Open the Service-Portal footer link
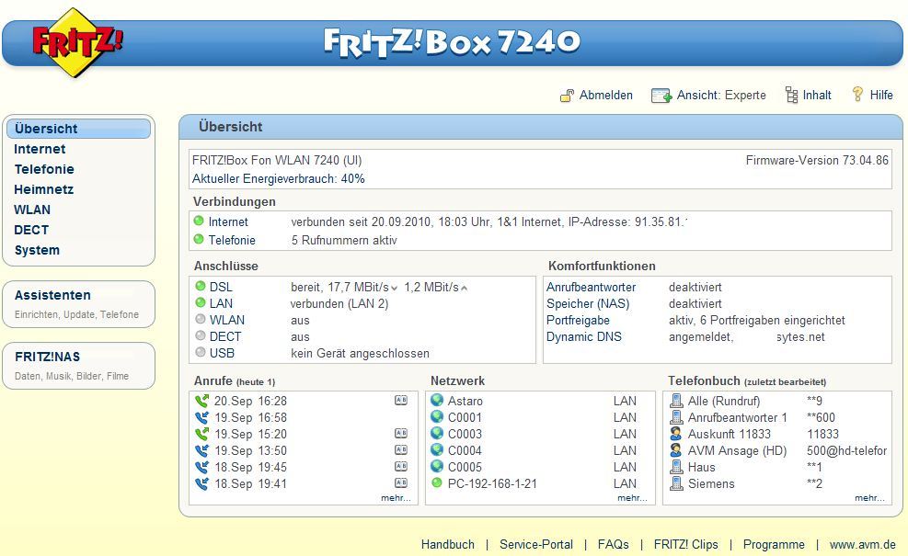 coord(536,544)
